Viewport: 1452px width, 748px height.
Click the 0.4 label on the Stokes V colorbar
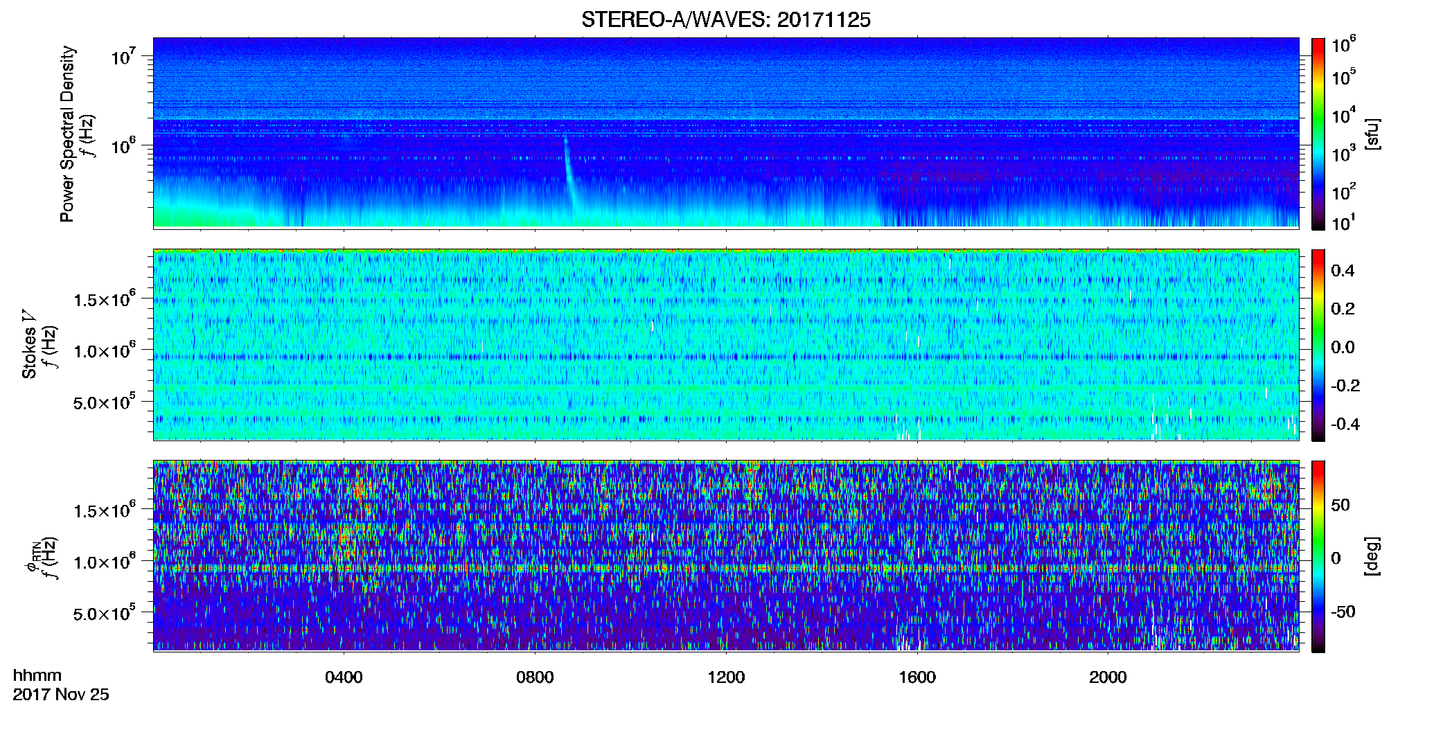[x=1343, y=271]
